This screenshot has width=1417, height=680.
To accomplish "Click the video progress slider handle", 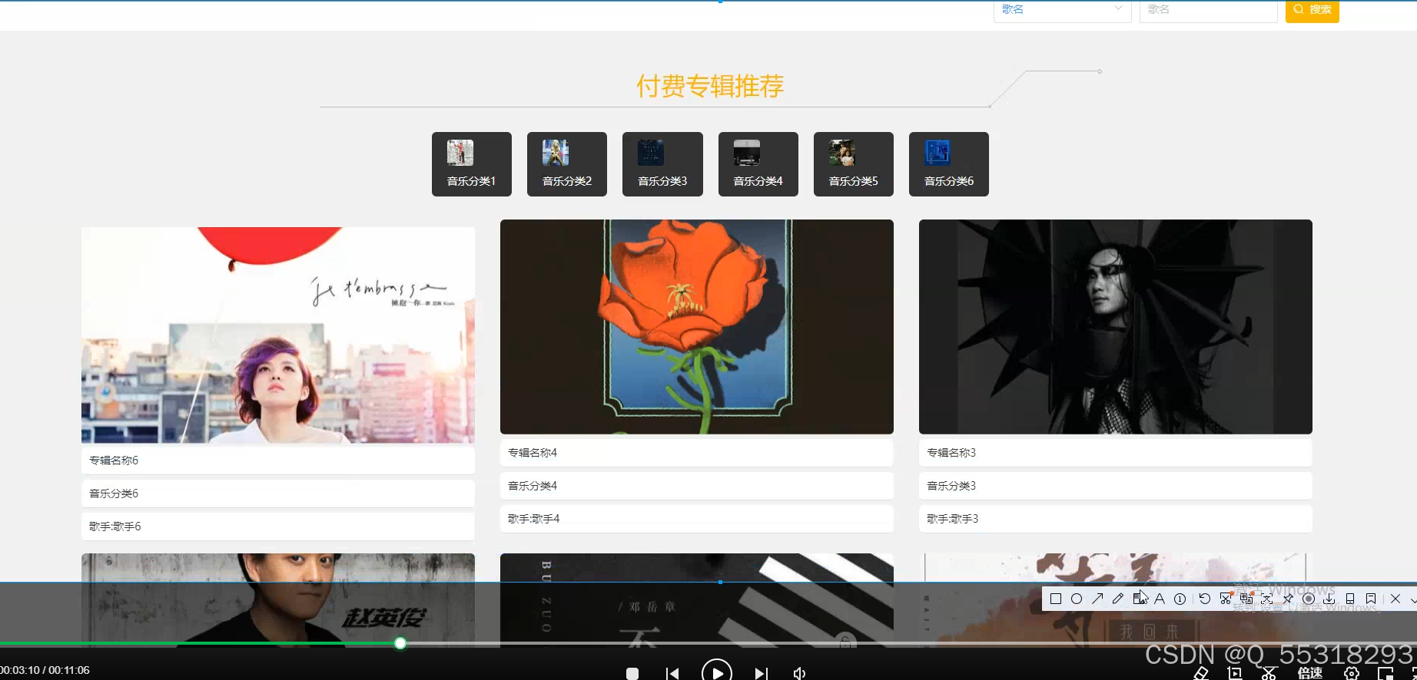I will point(400,643).
